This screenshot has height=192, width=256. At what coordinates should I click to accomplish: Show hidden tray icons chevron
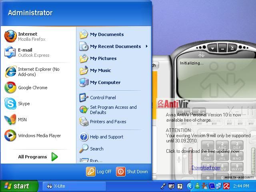(x=190, y=186)
